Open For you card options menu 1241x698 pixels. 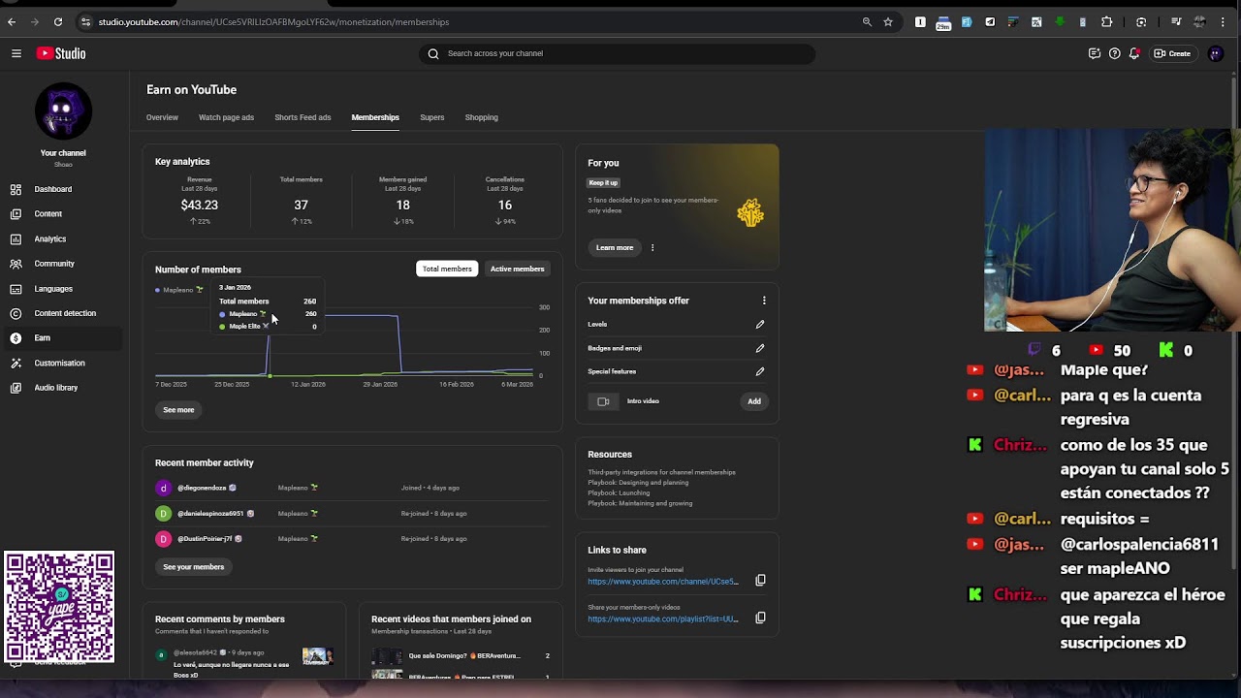(652, 247)
